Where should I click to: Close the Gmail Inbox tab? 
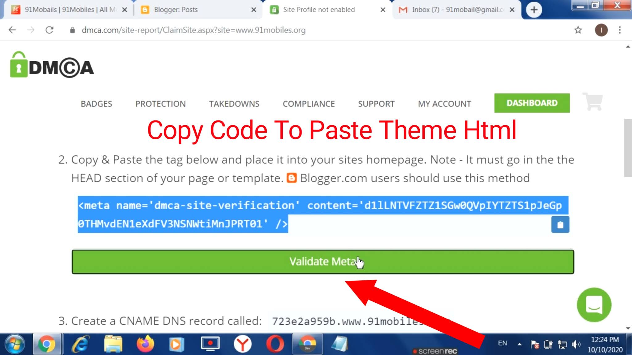[x=512, y=10]
